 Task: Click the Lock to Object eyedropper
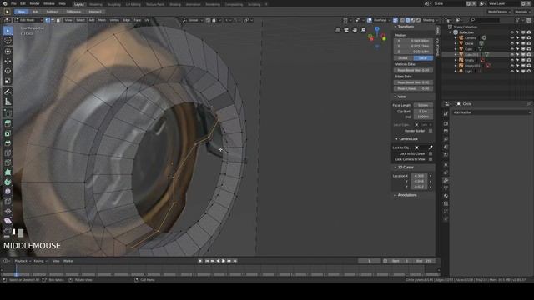[x=431, y=147]
